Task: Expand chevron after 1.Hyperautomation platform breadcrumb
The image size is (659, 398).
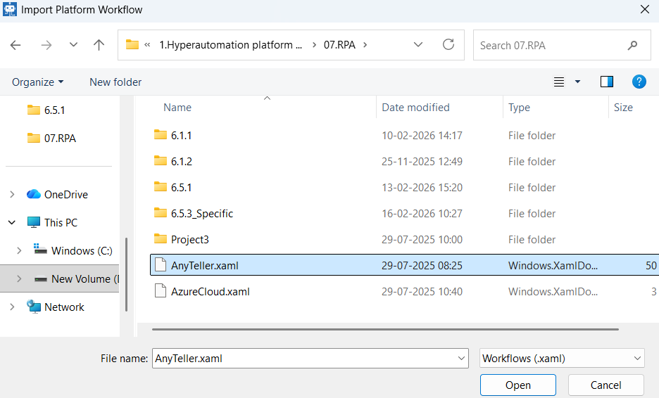Action: pos(314,45)
